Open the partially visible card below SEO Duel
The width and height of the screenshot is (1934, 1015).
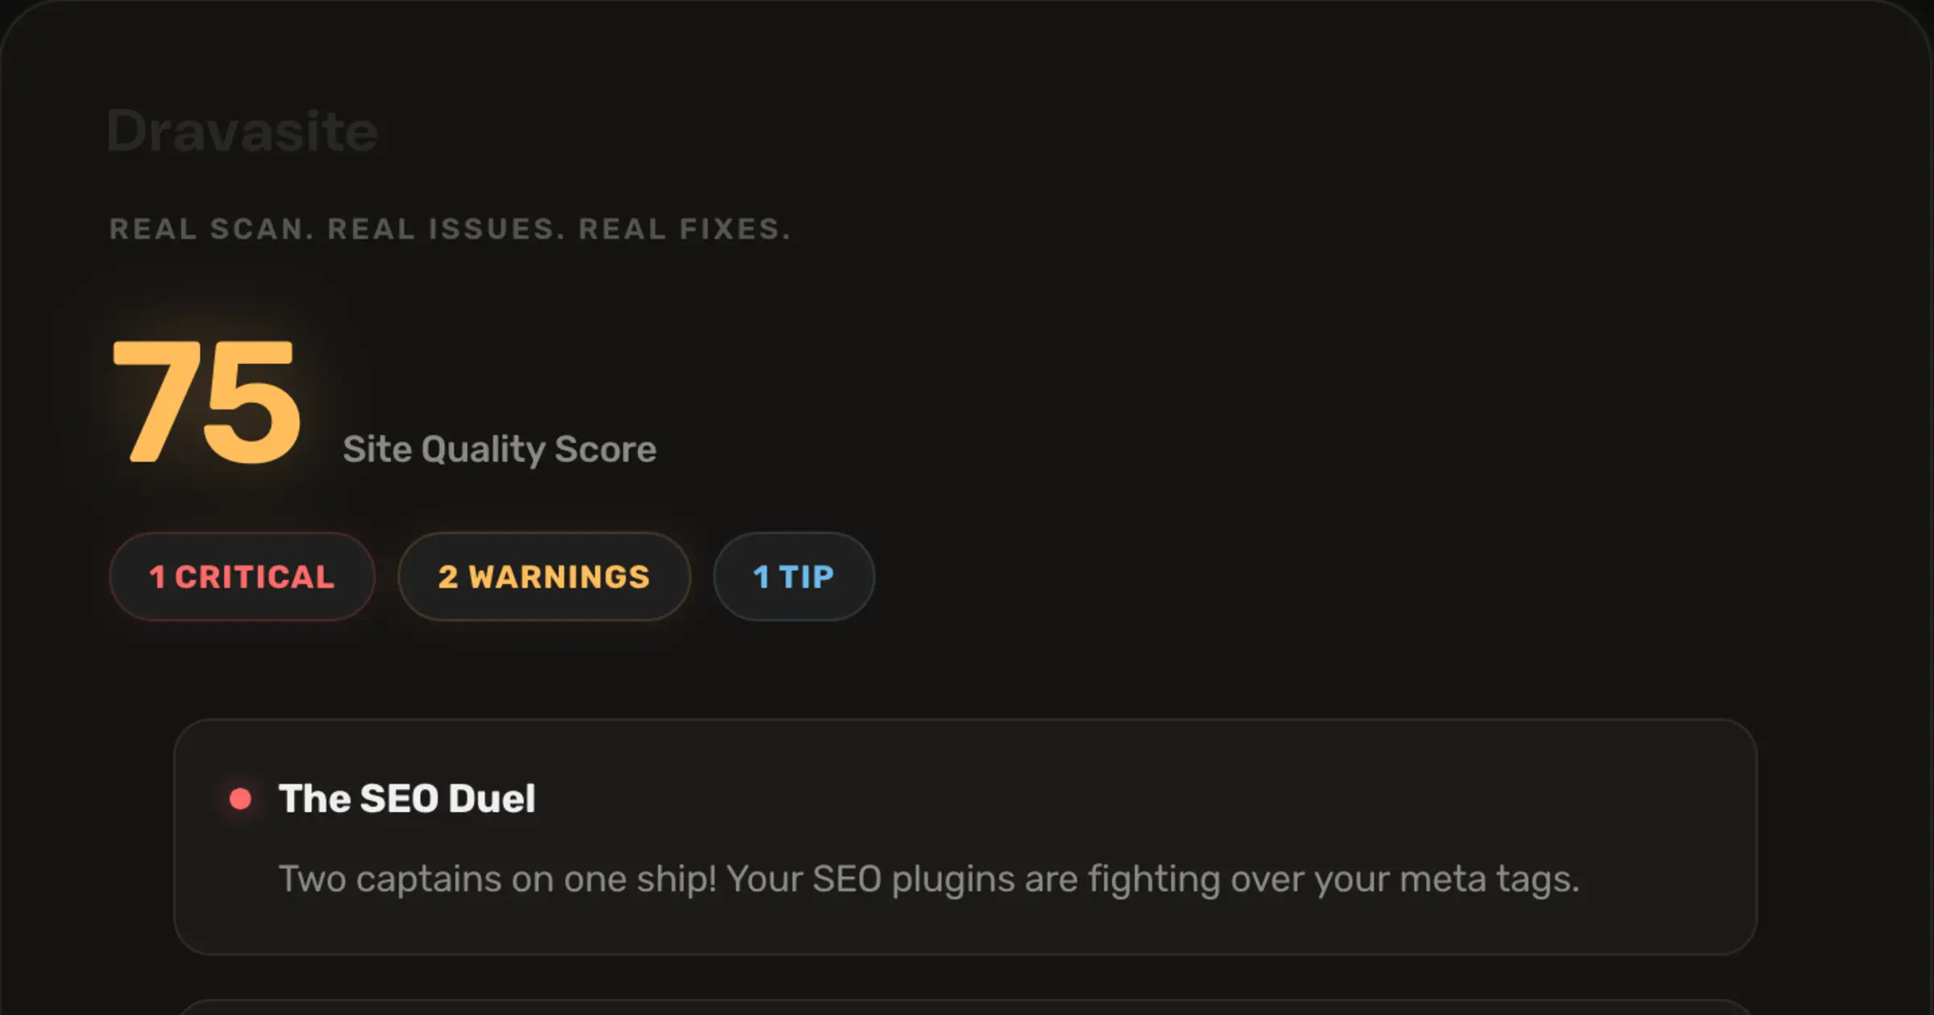point(965,1007)
